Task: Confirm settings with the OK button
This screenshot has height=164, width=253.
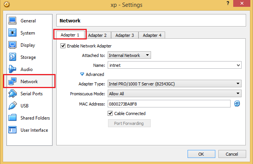Action: click(201, 154)
